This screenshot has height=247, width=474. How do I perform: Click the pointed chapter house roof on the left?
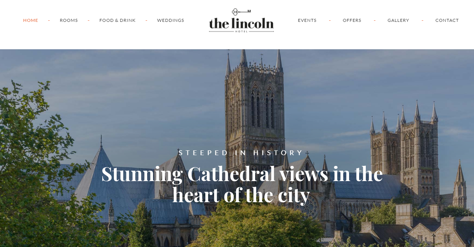pyautogui.click(x=99, y=181)
